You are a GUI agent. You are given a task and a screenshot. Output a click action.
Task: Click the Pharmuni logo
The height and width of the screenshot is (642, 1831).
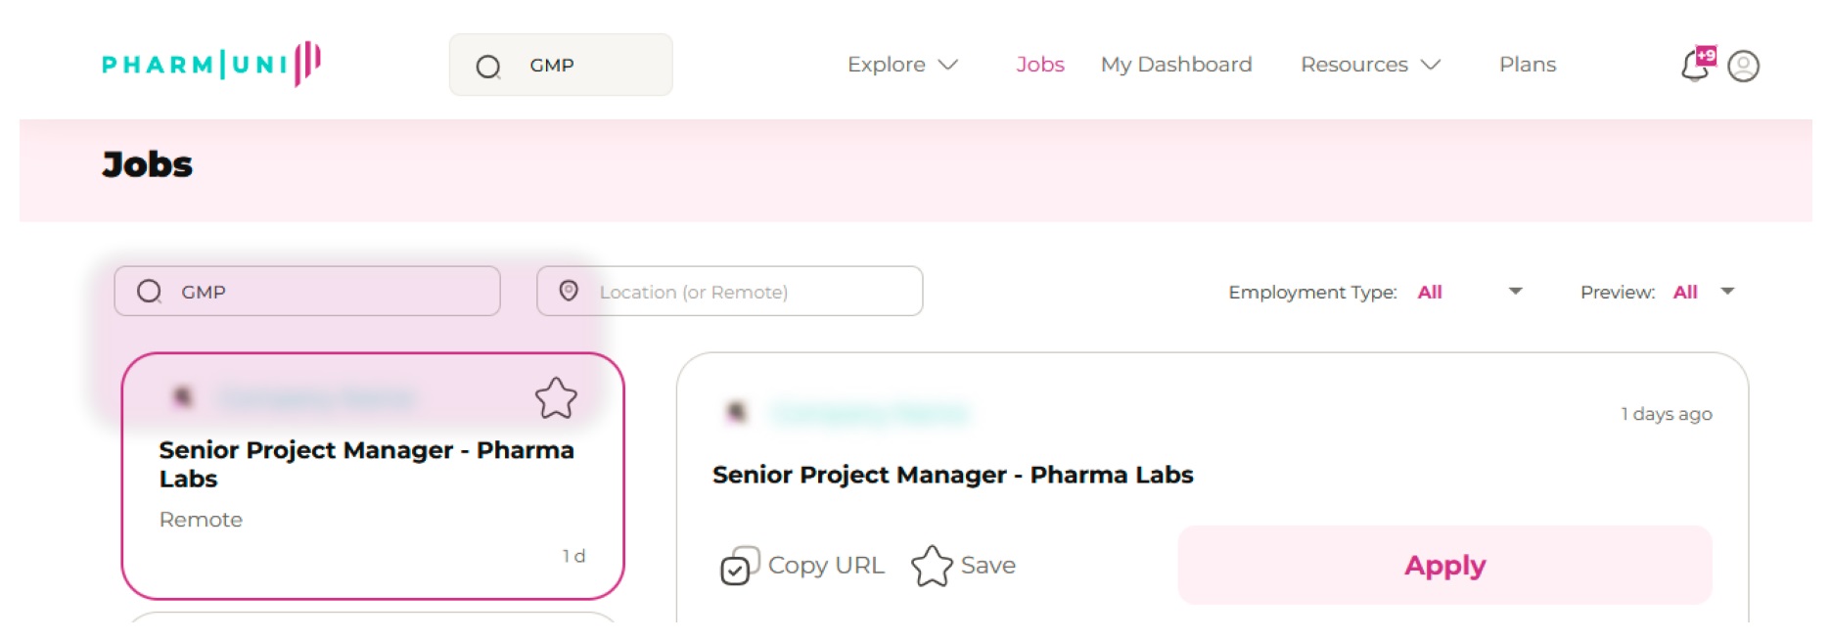pyautogui.click(x=211, y=65)
